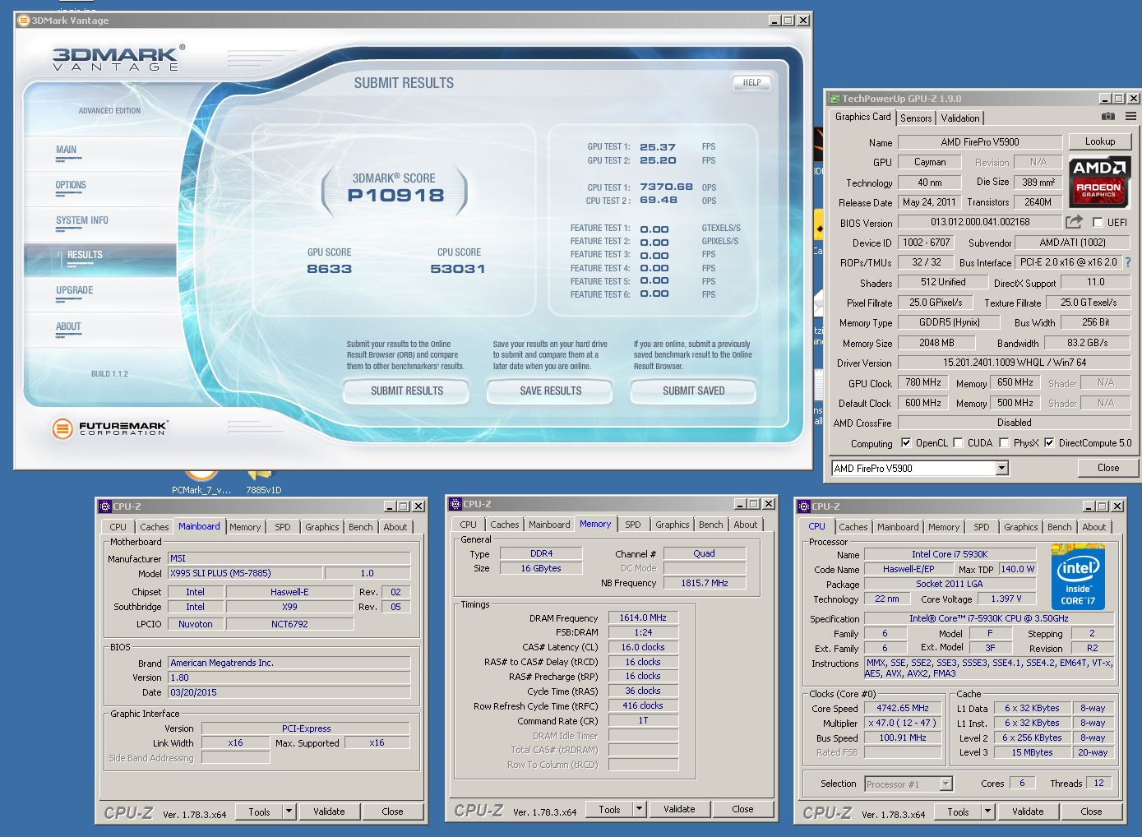Screen dimensions: 1142x837
Task: Open the GPU-Z hamburger menu
Action: (x=1130, y=117)
